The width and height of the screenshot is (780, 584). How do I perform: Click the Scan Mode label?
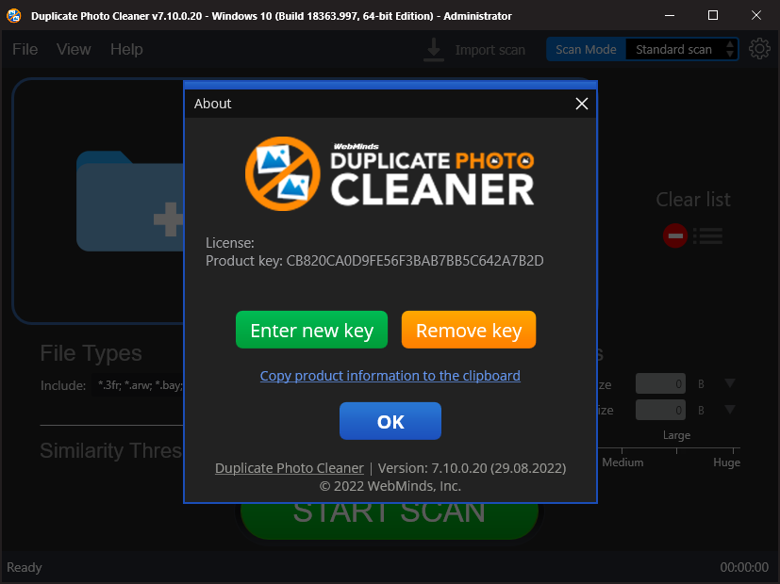point(586,49)
